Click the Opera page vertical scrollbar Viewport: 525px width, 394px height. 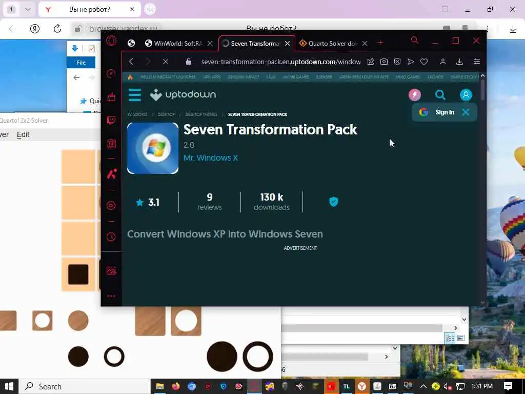click(x=482, y=89)
